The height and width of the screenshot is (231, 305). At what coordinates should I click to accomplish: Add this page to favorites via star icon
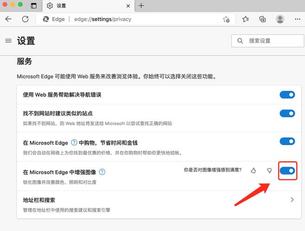226,19
